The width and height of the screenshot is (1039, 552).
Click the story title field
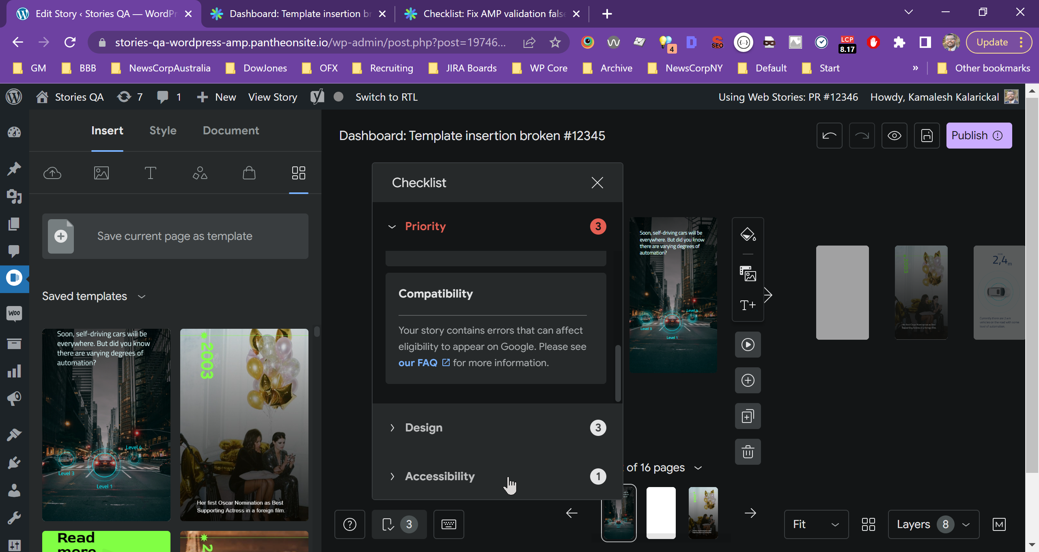(x=472, y=136)
